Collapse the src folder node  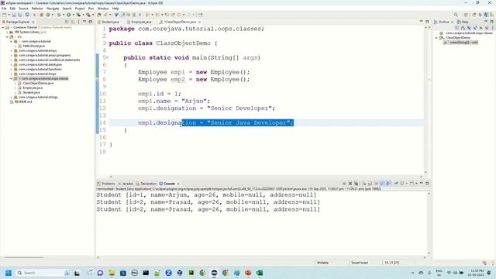coord(7,36)
